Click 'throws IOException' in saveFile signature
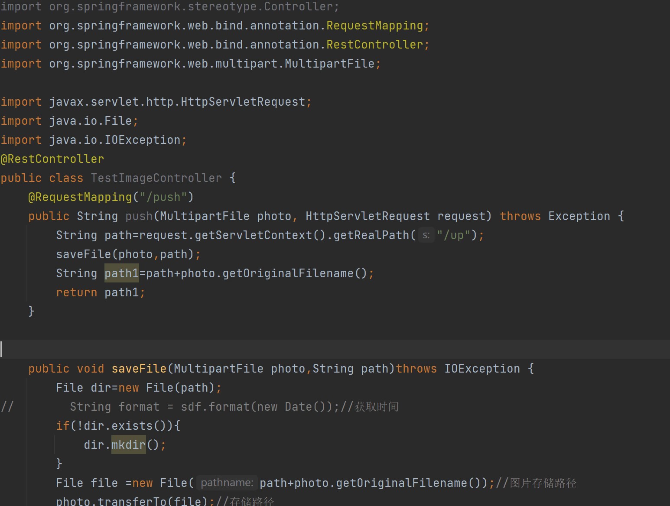This screenshot has width=670, height=506. coord(458,369)
